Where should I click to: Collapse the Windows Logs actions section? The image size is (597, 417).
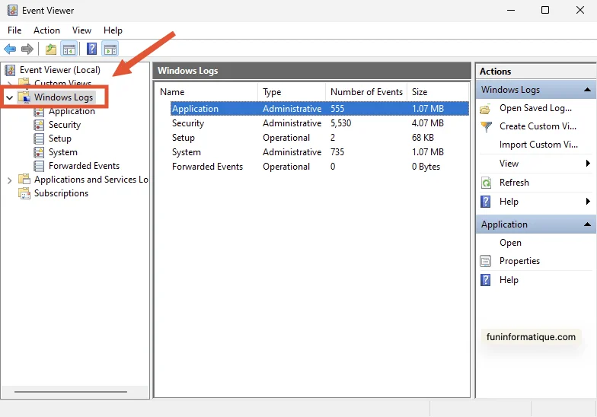[587, 90]
